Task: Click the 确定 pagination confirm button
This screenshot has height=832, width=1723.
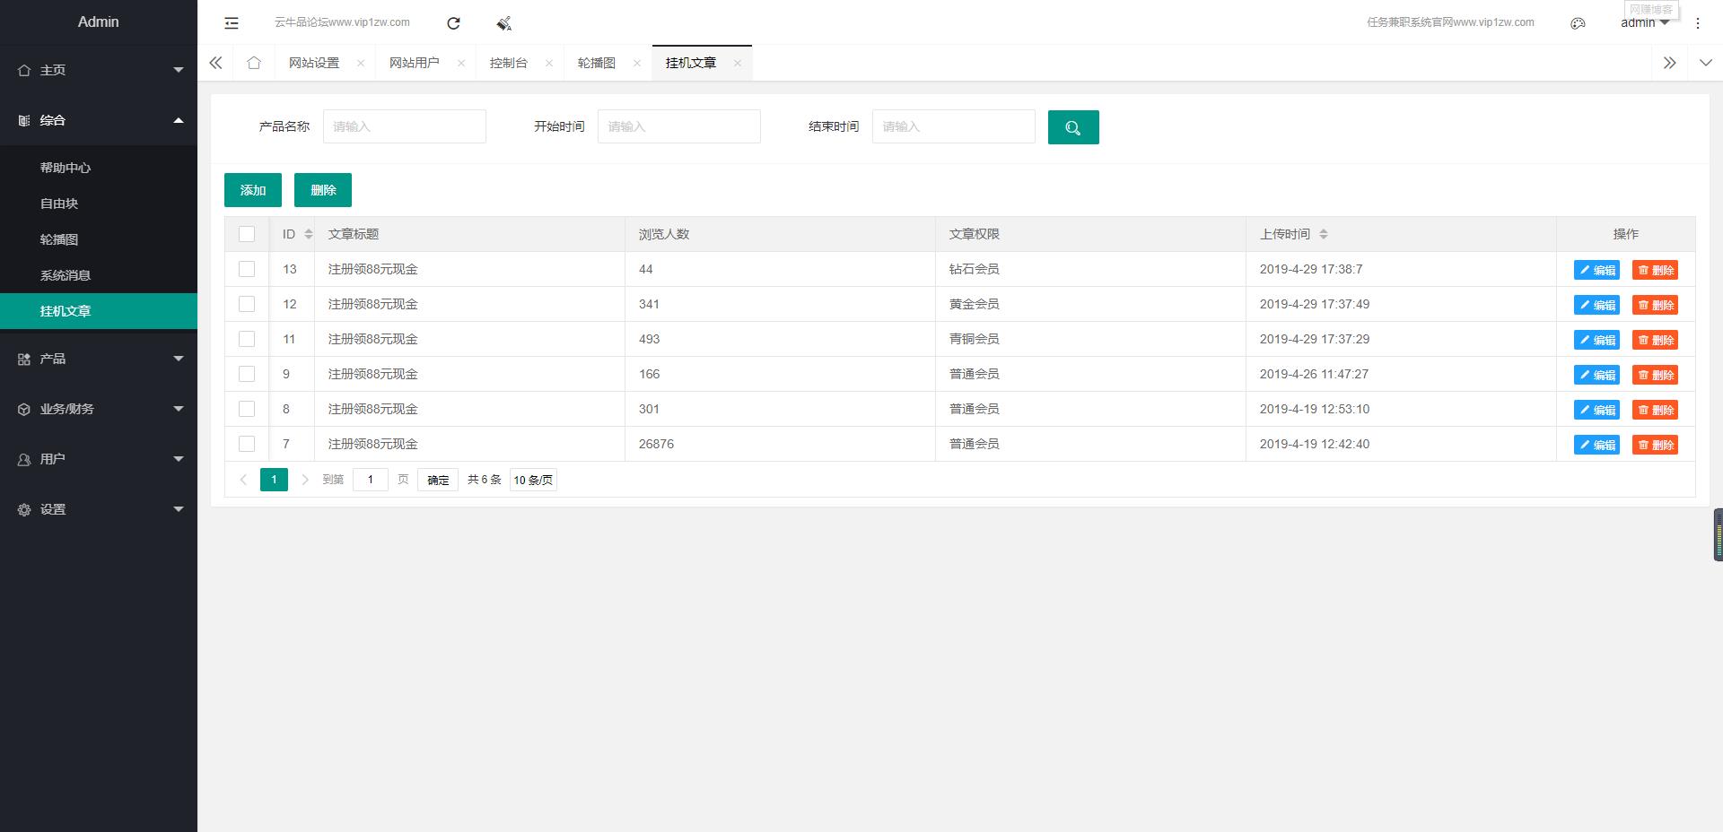Action: (x=438, y=480)
